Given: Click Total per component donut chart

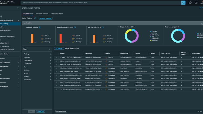Looking at the screenshot, I should (x=178, y=36).
